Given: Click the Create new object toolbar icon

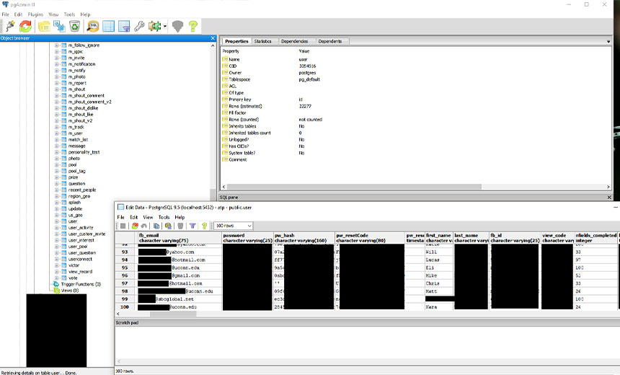Looking at the screenshot, I should tap(59, 27).
